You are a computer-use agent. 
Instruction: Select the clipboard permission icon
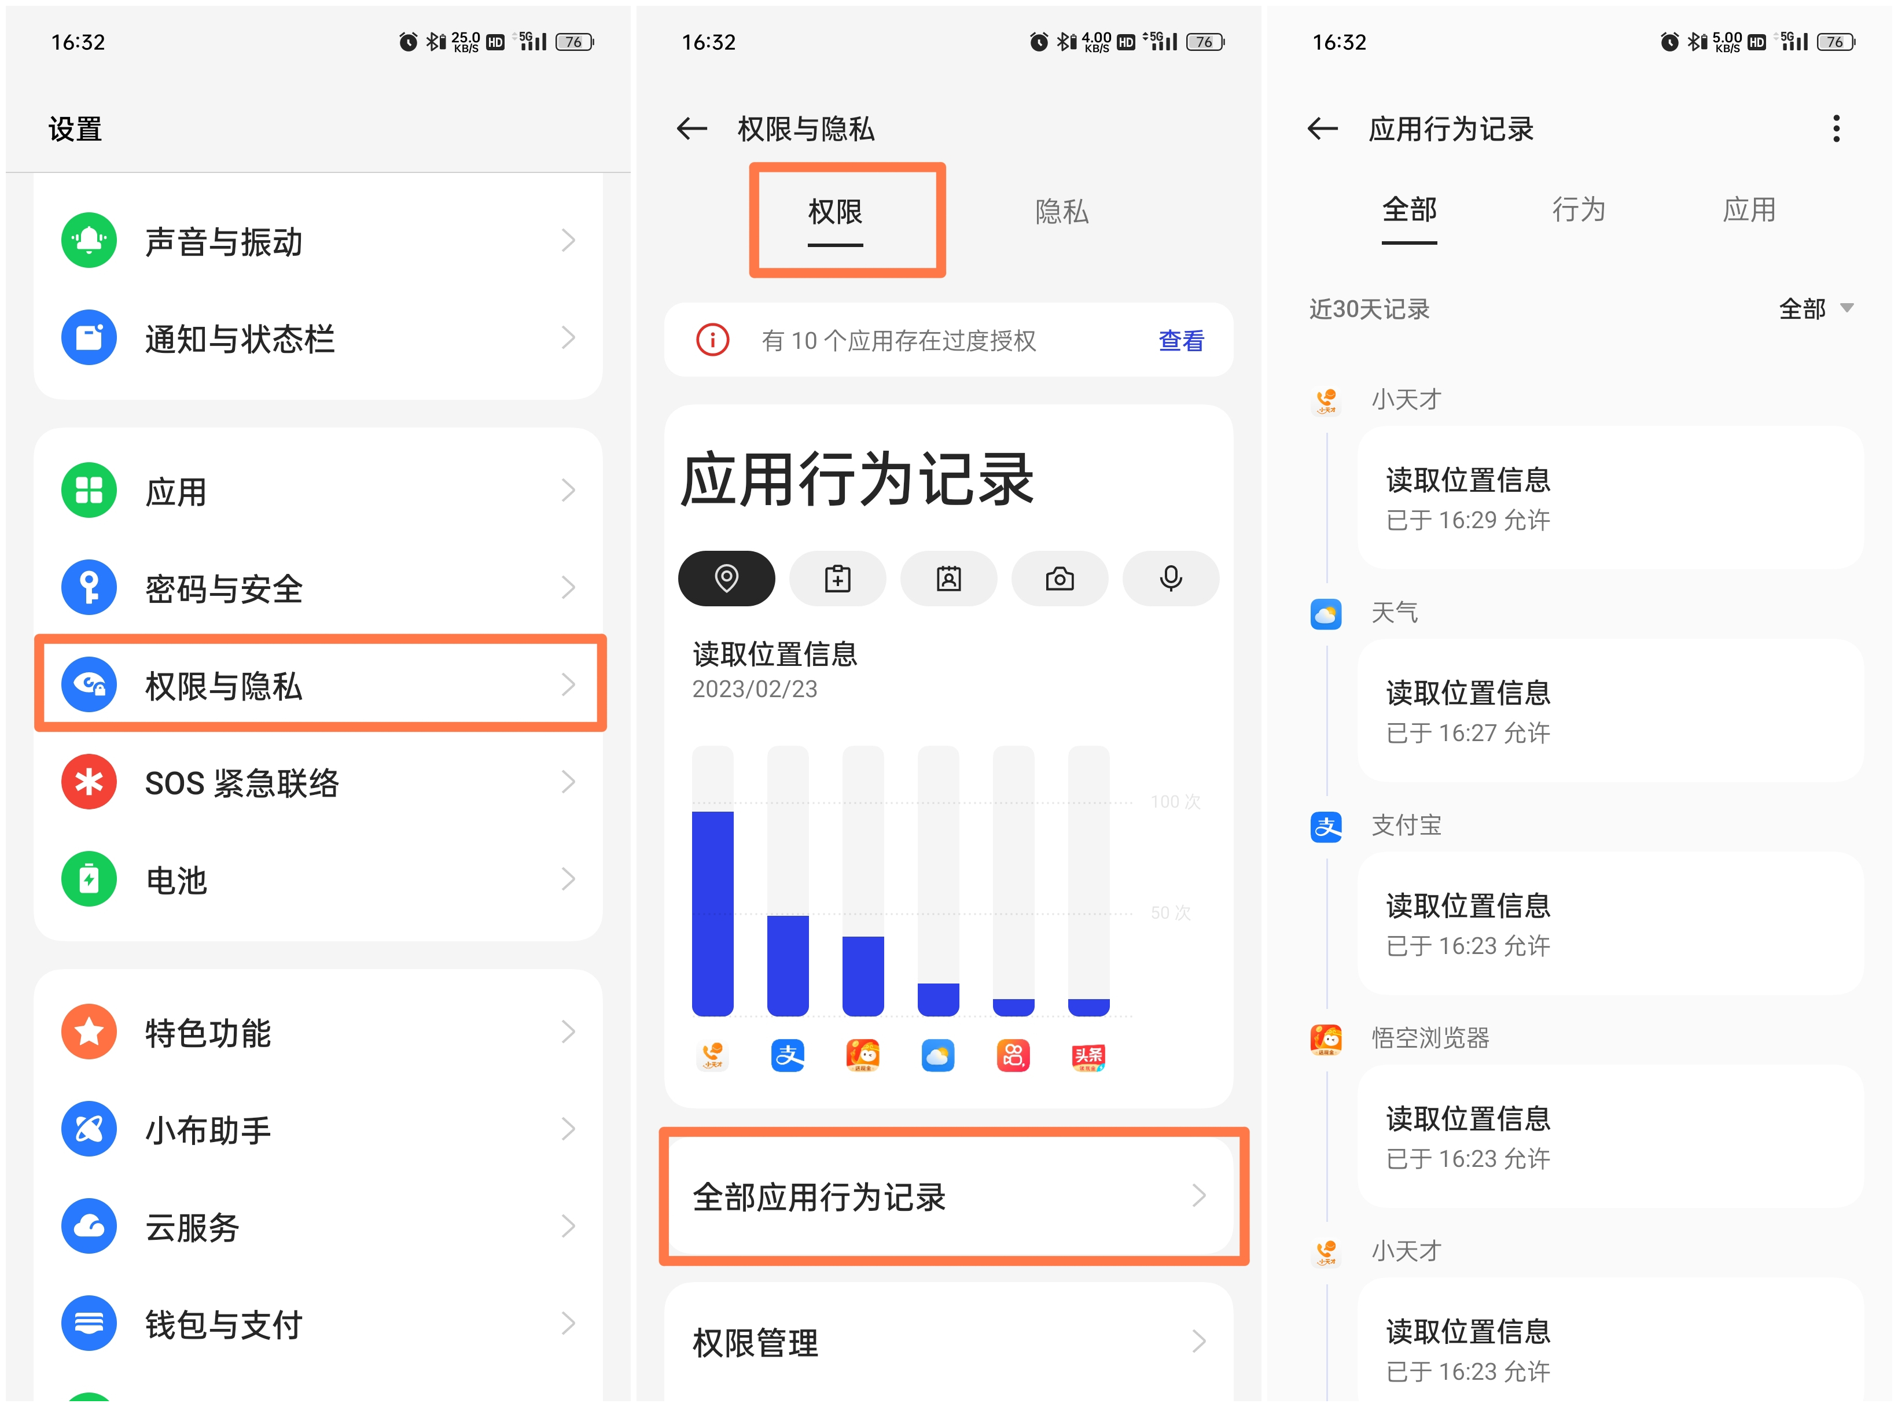click(x=837, y=579)
